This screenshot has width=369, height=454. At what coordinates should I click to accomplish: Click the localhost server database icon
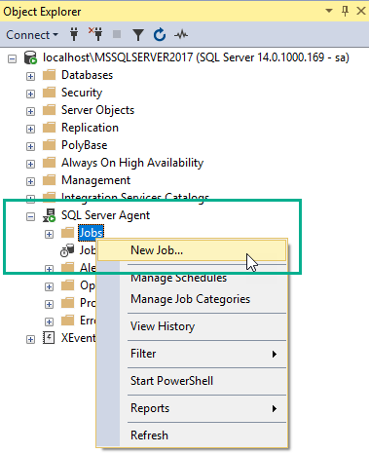(30, 57)
